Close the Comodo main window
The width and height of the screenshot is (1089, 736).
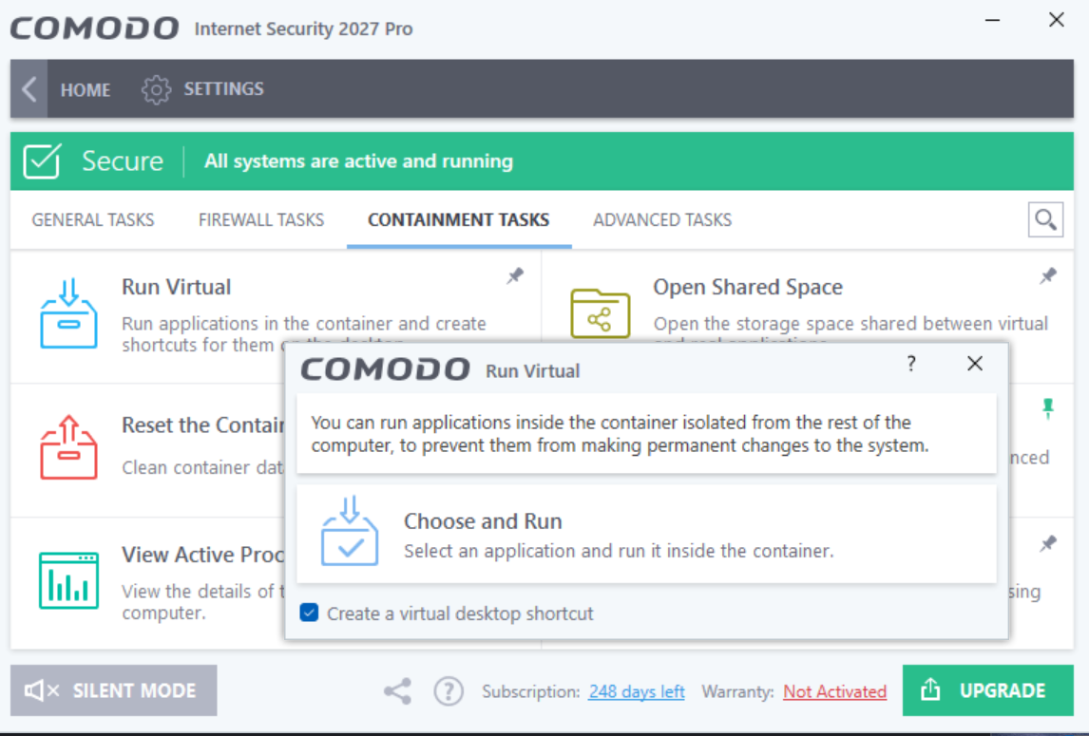(1057, 19)
